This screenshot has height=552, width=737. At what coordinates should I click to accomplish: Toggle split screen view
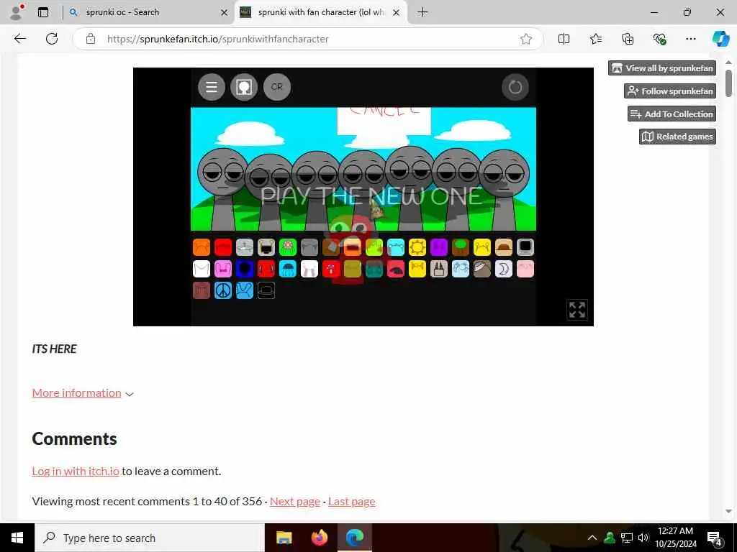click(564, 39)
